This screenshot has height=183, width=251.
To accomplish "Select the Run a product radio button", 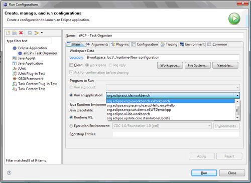I will 71,87.
